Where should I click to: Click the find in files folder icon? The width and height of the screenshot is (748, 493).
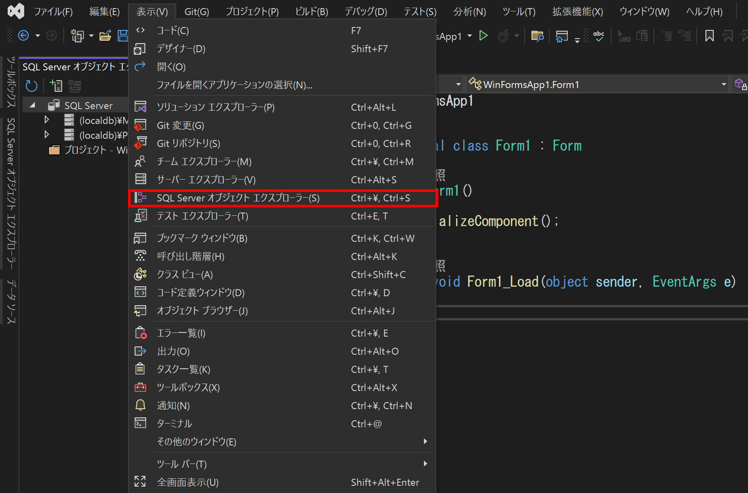pyautogui.click(x=537, y=36)
